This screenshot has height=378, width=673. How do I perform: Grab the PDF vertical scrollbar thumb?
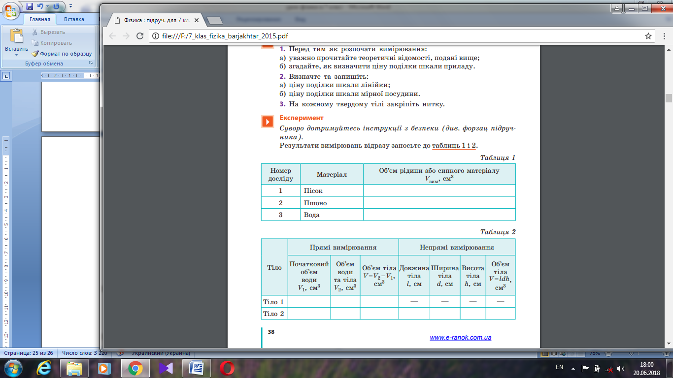[x=669, y=98]
